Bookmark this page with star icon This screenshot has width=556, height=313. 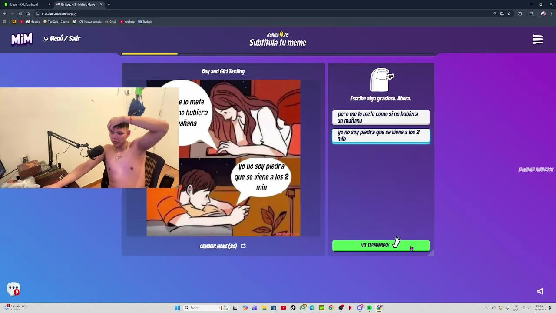tap(509, 13)
